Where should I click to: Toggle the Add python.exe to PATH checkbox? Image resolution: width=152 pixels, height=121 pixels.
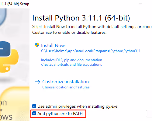coord(34,113)
